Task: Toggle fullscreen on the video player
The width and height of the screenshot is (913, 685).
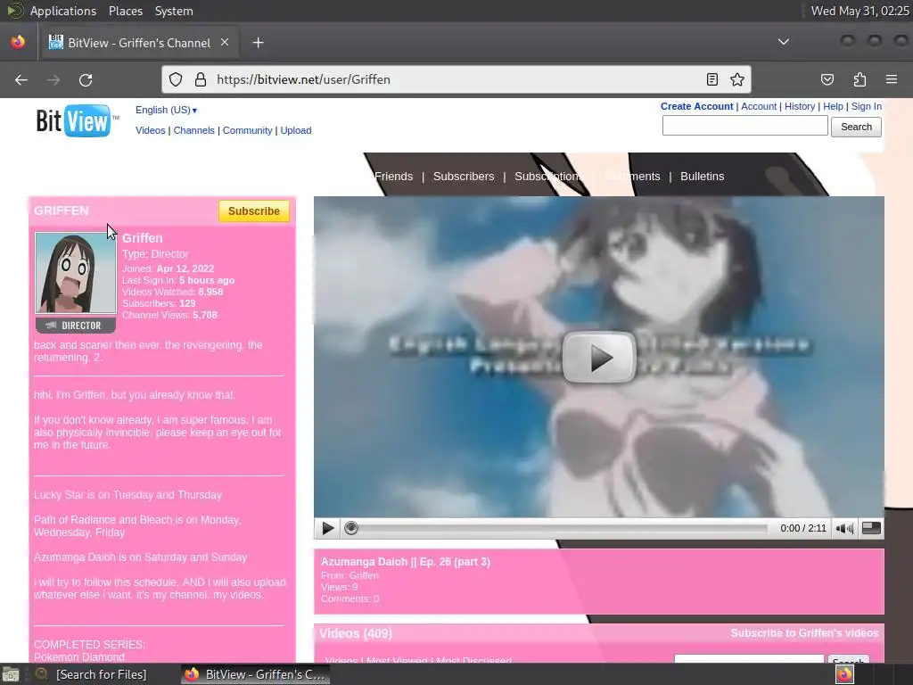Action: [871, 528]
